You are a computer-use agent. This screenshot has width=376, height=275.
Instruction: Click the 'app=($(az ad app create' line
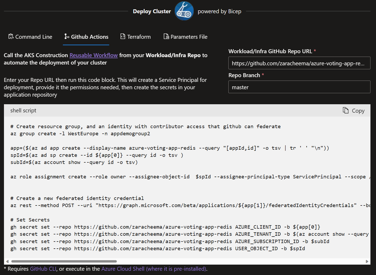tap(170, 148)
